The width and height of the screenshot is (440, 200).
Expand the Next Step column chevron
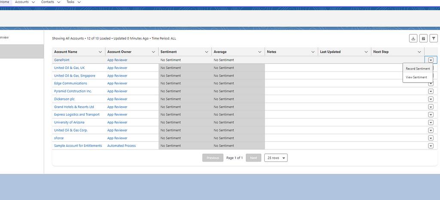click(x=419, y=52)
